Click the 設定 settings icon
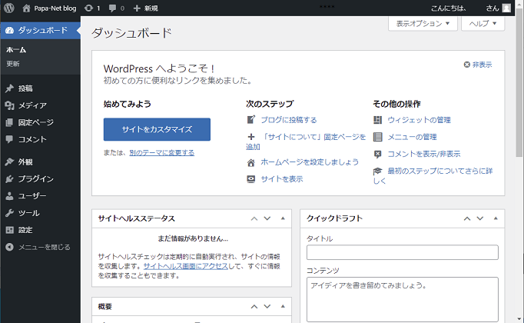The height and width of the screenshot is (323, 524). [9, 230]
